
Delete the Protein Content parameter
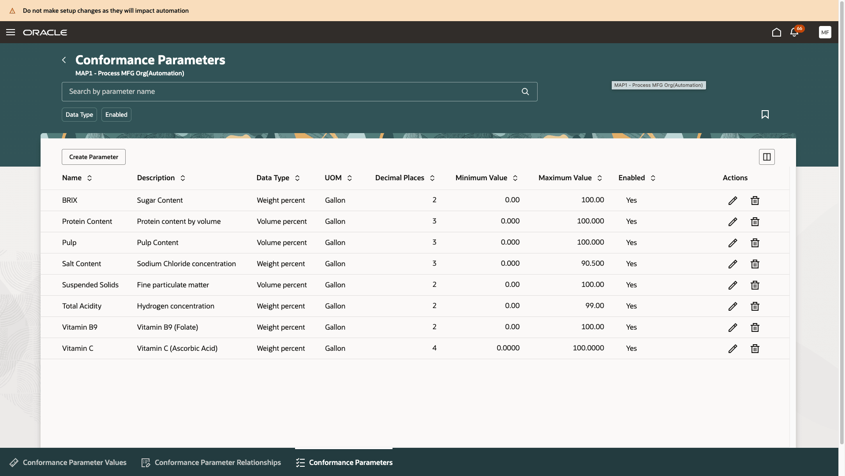pos(755,222)
